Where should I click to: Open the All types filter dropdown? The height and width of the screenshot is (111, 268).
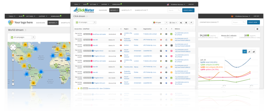(160, 22)
